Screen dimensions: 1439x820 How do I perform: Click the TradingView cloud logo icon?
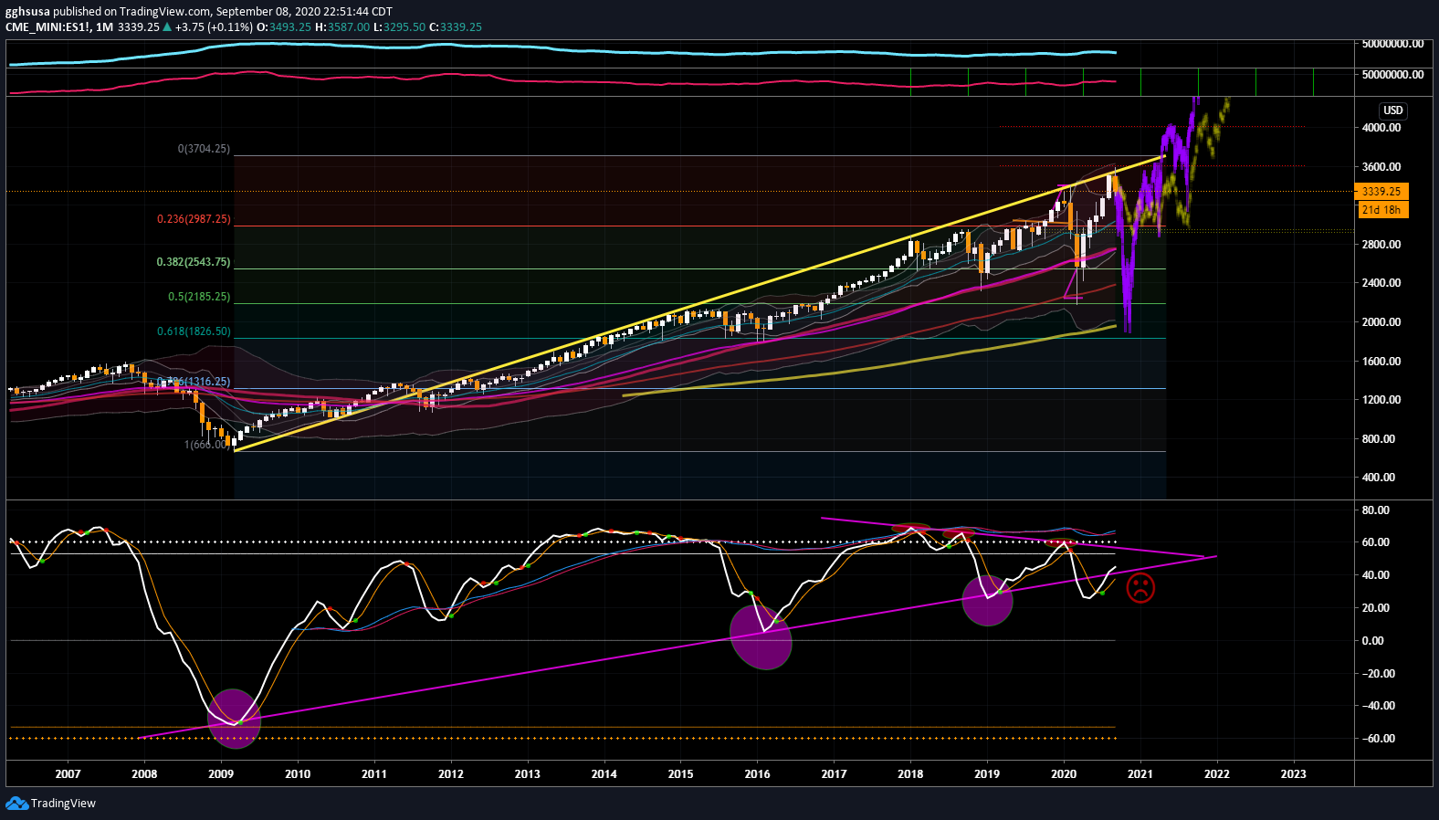16,804
